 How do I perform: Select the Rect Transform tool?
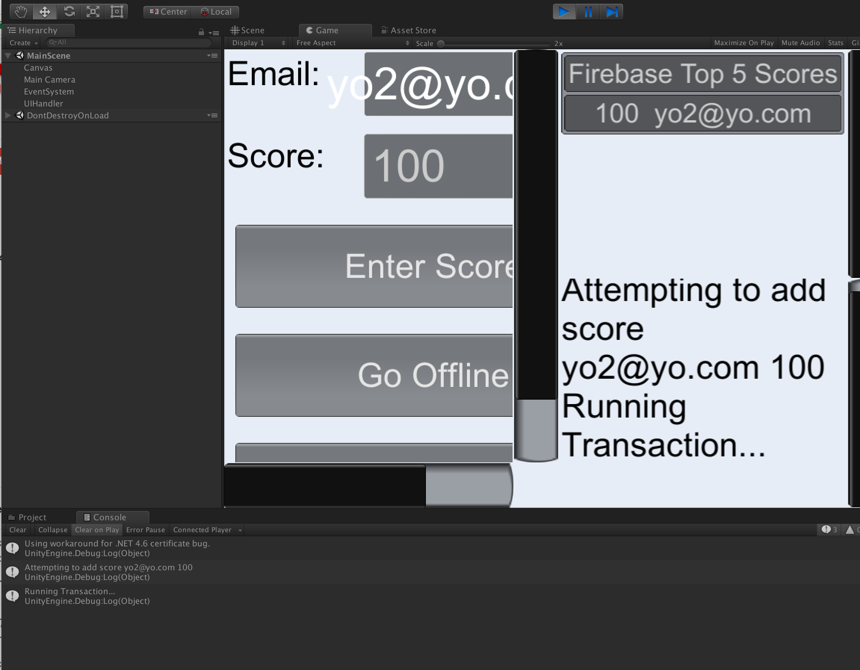[117, 12]
